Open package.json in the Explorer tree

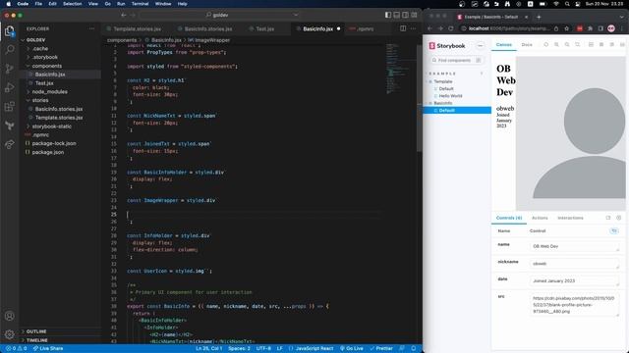pos(48,153)
